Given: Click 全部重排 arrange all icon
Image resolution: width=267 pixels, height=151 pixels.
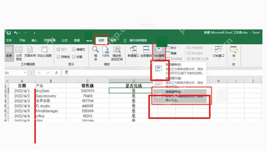Looking at the screenshot, I should pos(146,52).
